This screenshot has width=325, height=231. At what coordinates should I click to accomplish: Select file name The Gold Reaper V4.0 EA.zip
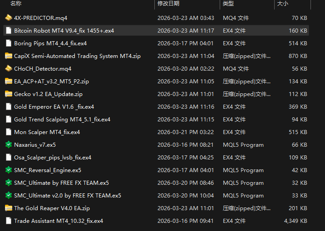coord(52,208)
